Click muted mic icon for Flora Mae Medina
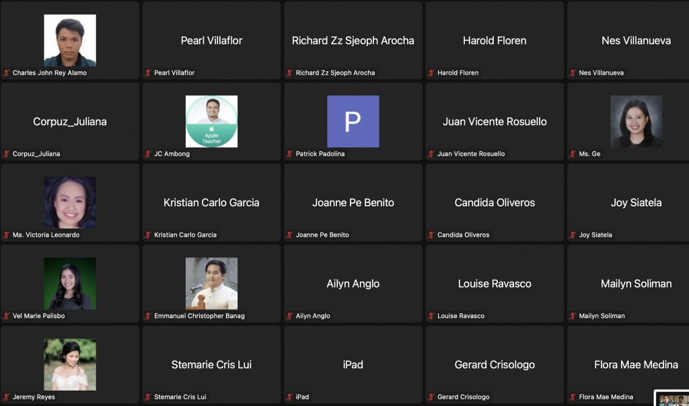This screenshot has width=689, height=406. point(573,397)
